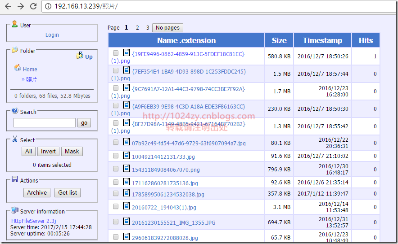This screenshot has height=244, width=398.
Task: Click the search text field
Action: point(45,123)
